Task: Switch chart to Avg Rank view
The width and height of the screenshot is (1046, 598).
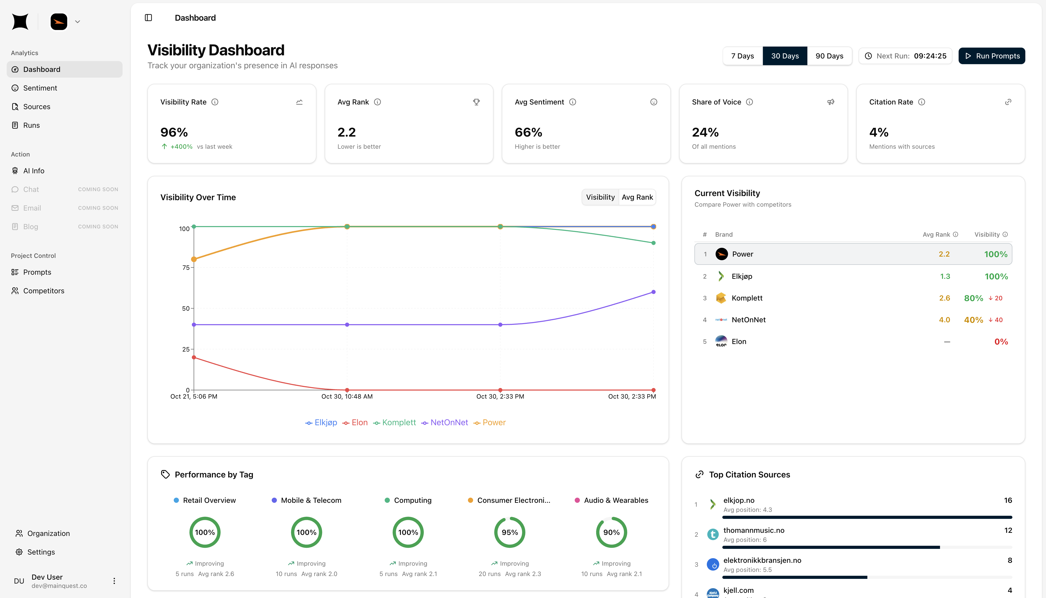Action: [637, 197]
